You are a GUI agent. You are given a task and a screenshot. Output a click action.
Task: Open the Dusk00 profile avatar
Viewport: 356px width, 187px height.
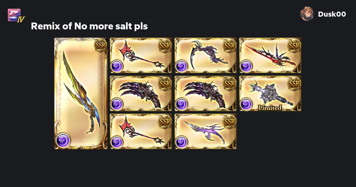307,14
